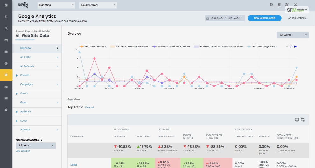Go to next legend page arrow
The height and width of the screenshot is (168, 315).
295,46
